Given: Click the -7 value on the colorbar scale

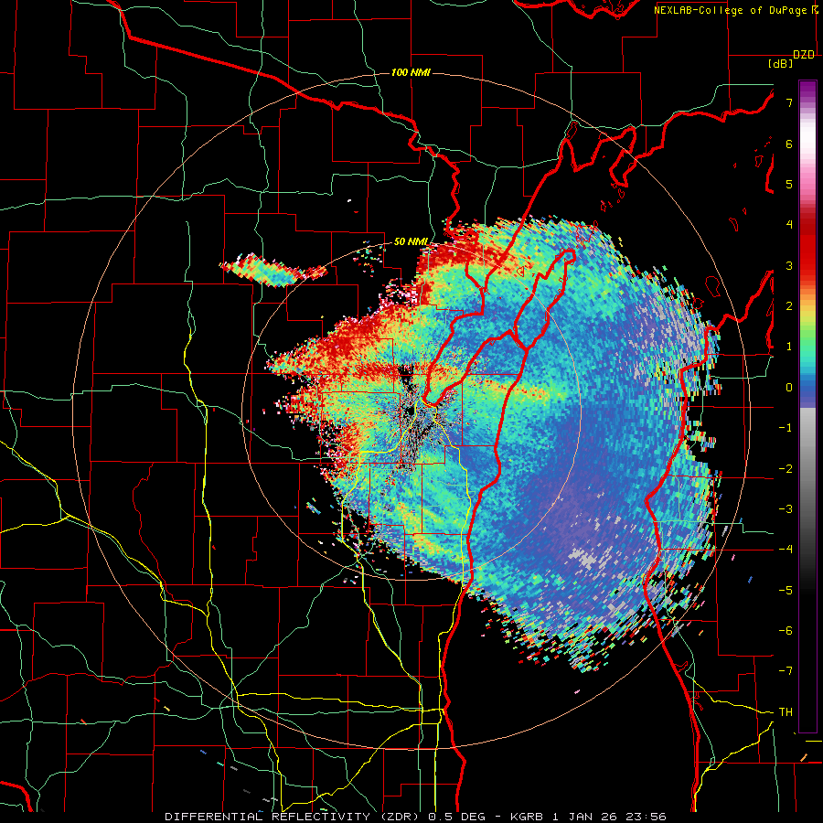Looking at the screenshot, I should [x=786, y=671].
